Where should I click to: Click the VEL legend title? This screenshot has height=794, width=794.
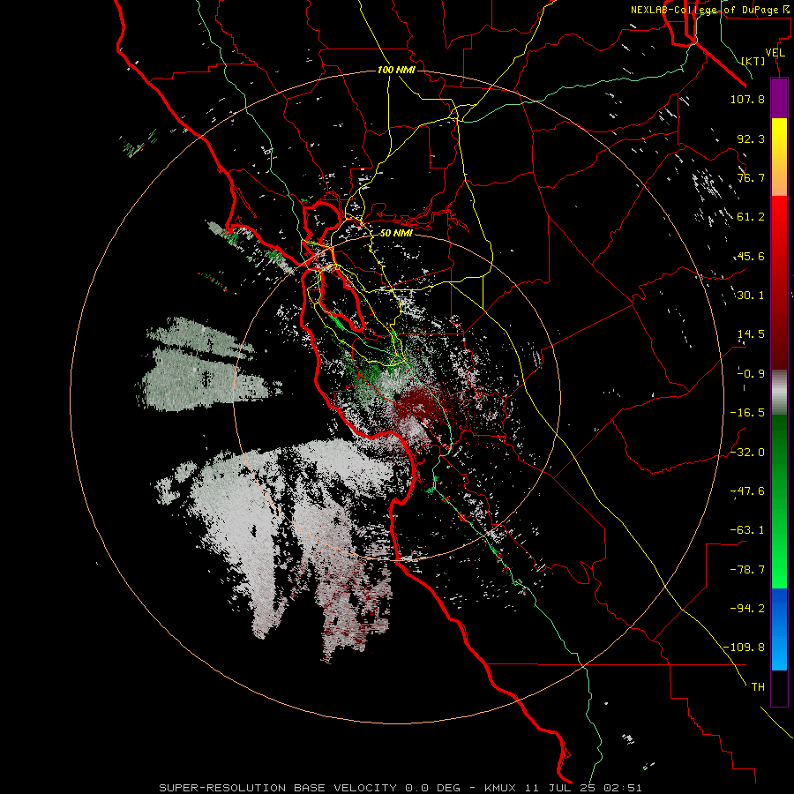tap(775, 53)
